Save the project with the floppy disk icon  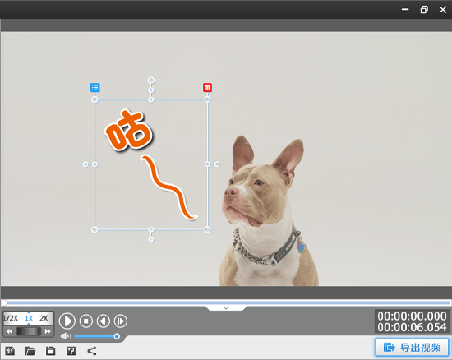click(51, 351)
